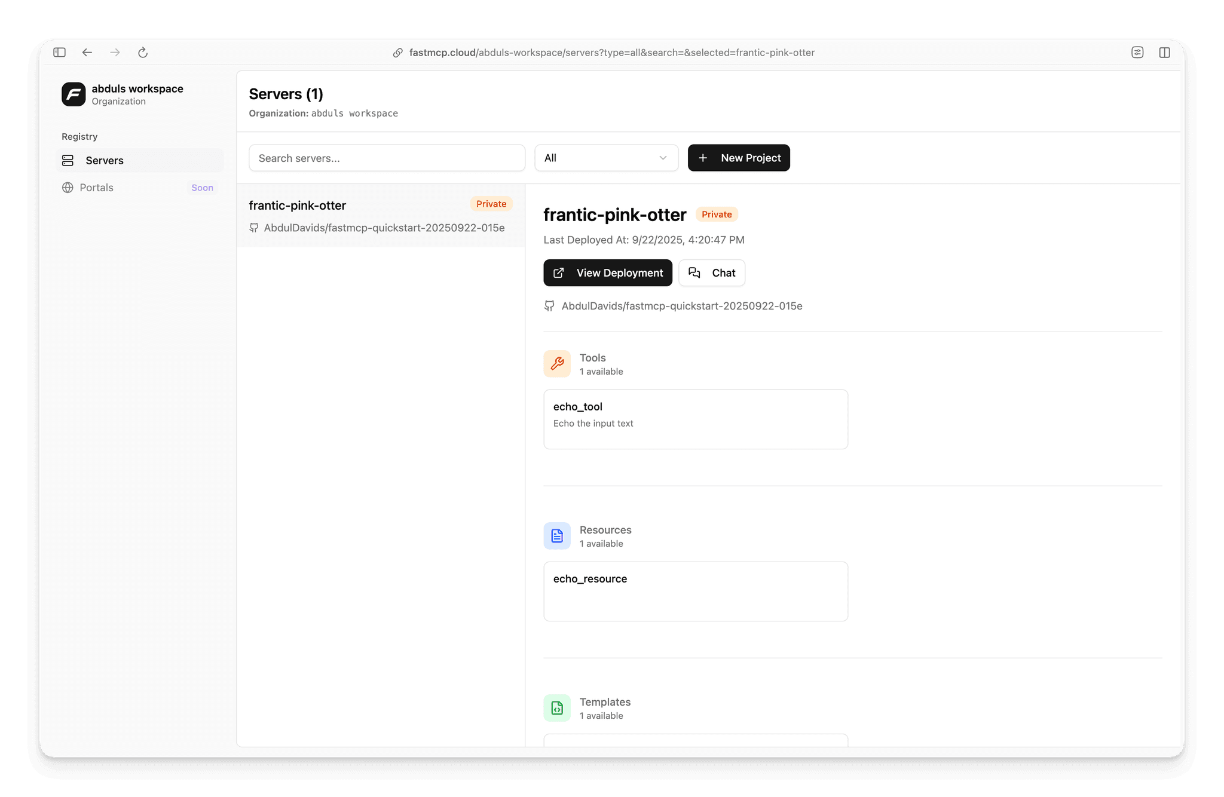Click the browser settings sliders icon

click(1137, 53)
